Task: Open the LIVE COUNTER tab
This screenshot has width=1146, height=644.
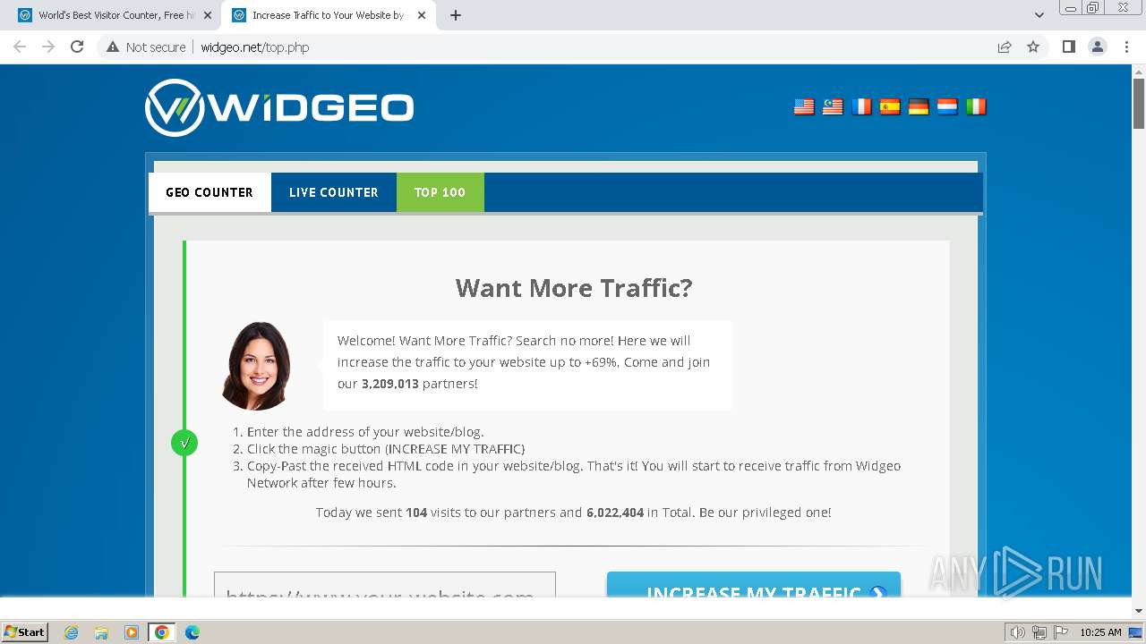Action: pos(334,192)
